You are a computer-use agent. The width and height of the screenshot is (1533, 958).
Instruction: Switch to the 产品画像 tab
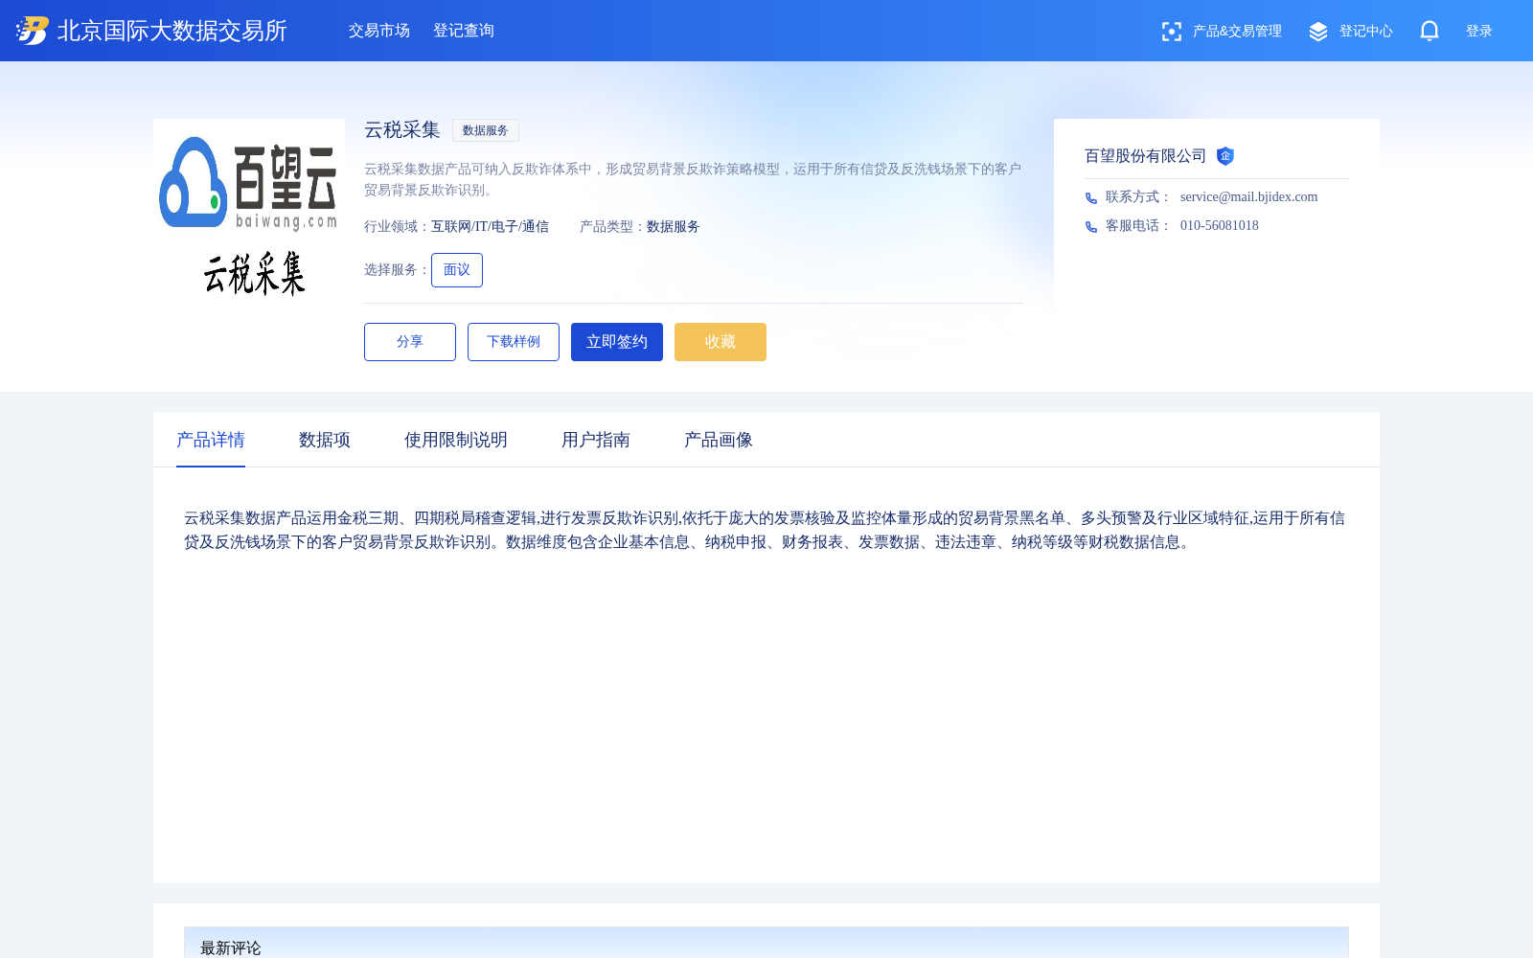[719, 440]
